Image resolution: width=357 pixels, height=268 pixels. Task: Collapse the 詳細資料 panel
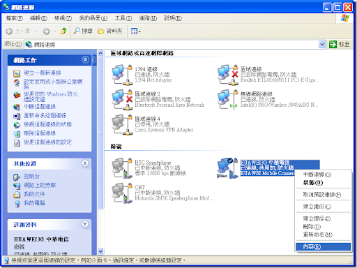pos(85,224)
